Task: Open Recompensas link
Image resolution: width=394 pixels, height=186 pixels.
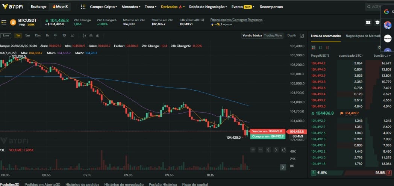Action: click(271, 7)
